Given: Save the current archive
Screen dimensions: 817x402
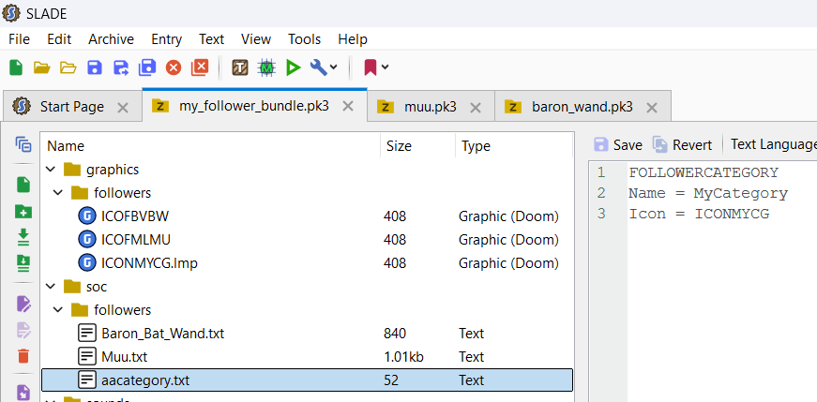Looking at the screenshot, I should click(95, 67).
